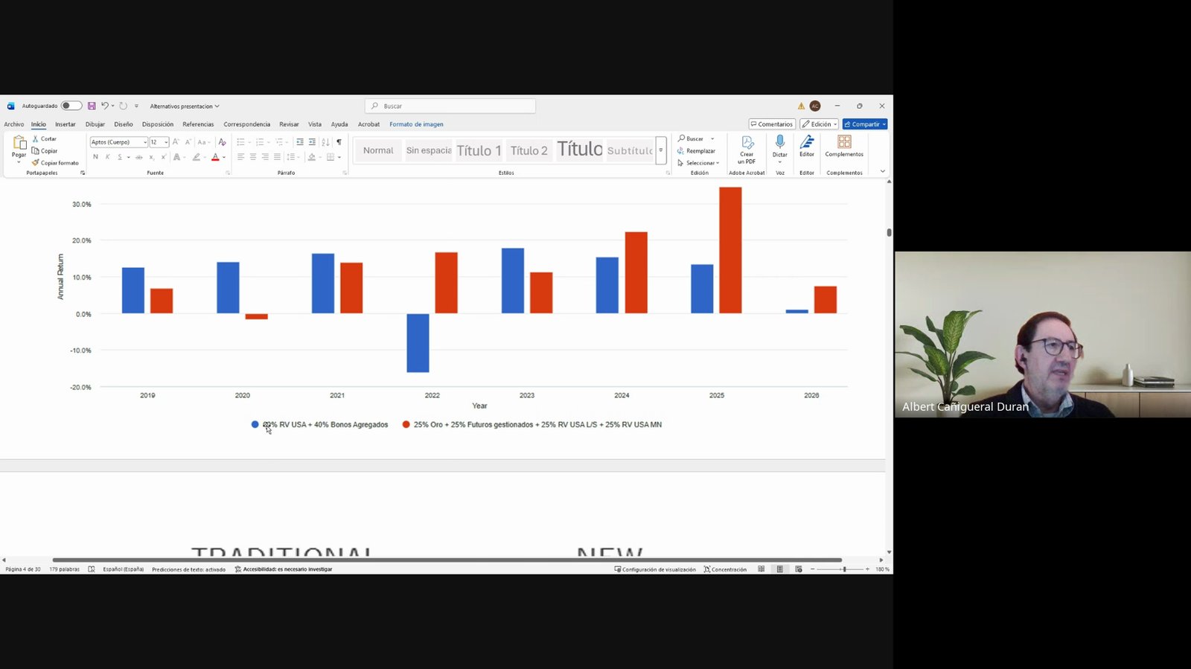Adjust the zoom slider in the status bar
The height and width of the screenshot is (669, 1191).
coord(844,569)
